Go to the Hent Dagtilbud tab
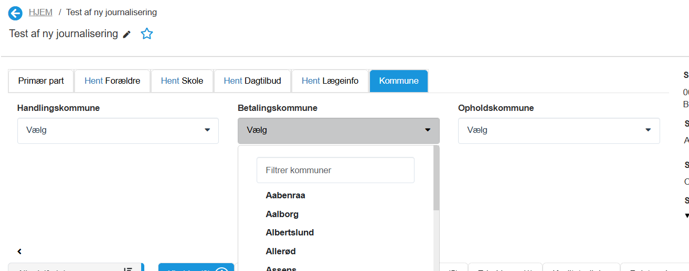This screenshot has width=689, height=271. tap(252, 81)
